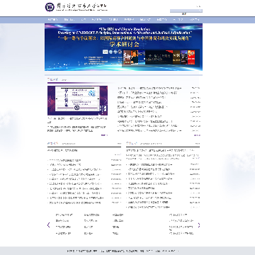Show previous slide in the news image carousel
Image resolution: width=255 pixels, height=255 pixels.
(50, 101)
